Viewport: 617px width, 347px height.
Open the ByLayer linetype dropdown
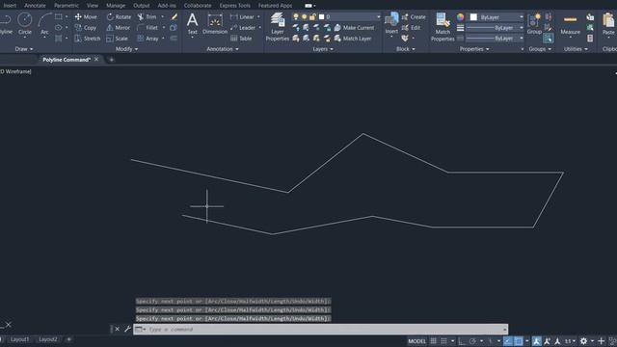[x=495, y=39]
